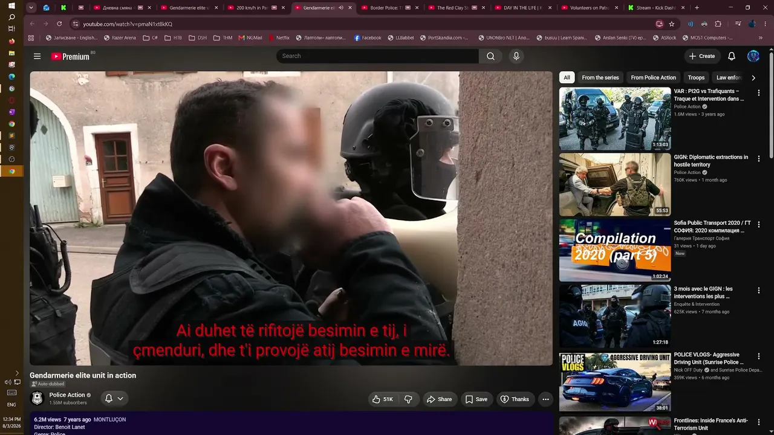
Task: Show more filter chips with the arrow
Action: point(753,77)
